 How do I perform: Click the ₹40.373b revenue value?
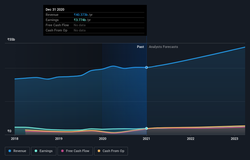[81, 15]
